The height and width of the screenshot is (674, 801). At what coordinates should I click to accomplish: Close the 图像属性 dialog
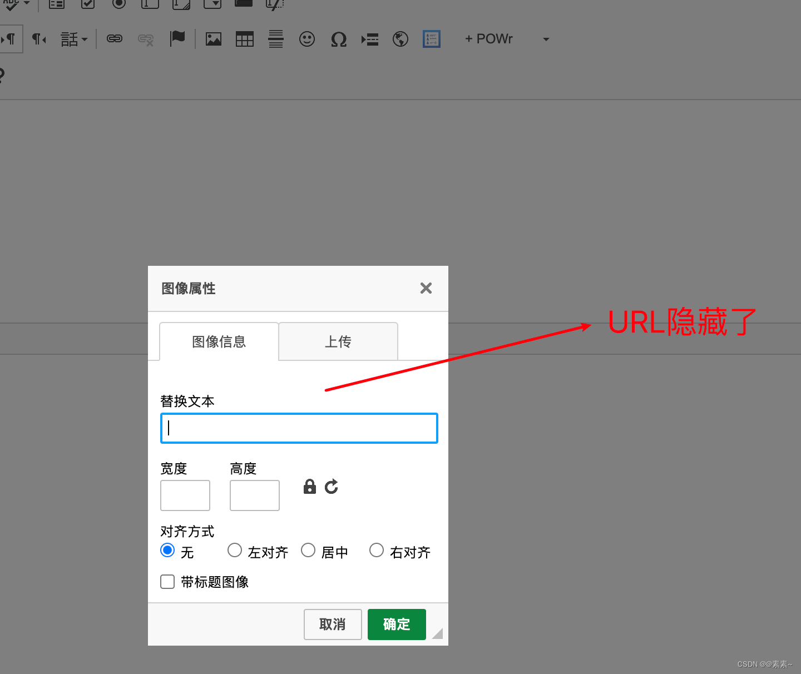426,288
